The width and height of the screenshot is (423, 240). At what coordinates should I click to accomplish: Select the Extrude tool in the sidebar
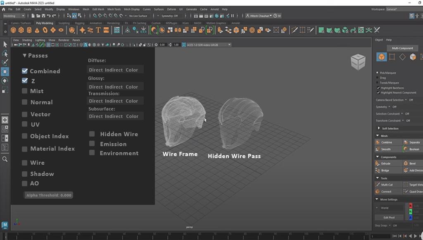(387, 163)
